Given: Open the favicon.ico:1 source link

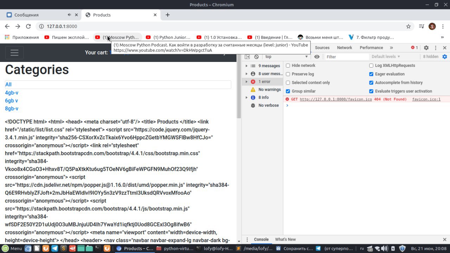Looking at the screenshot, I should (426, 99).
